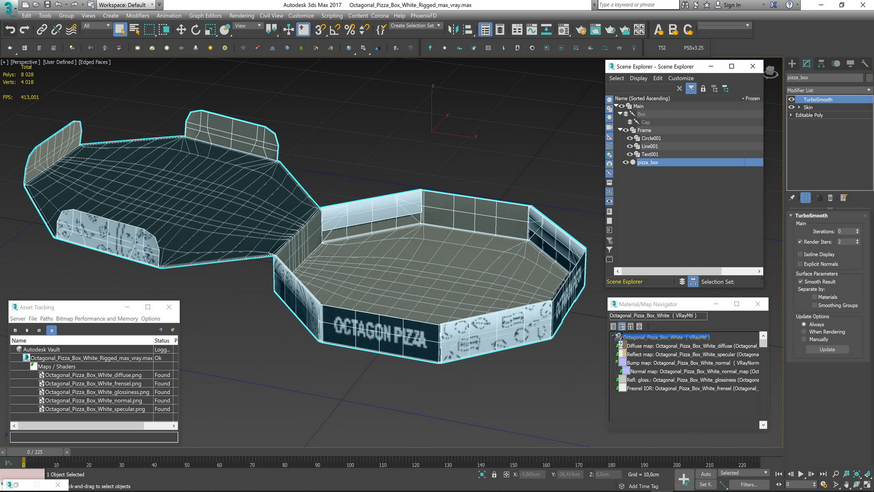The height and width of the screenshot is (492, 874).
Task: Click the Mirror tool icon
Action: [x=453, y=30]
